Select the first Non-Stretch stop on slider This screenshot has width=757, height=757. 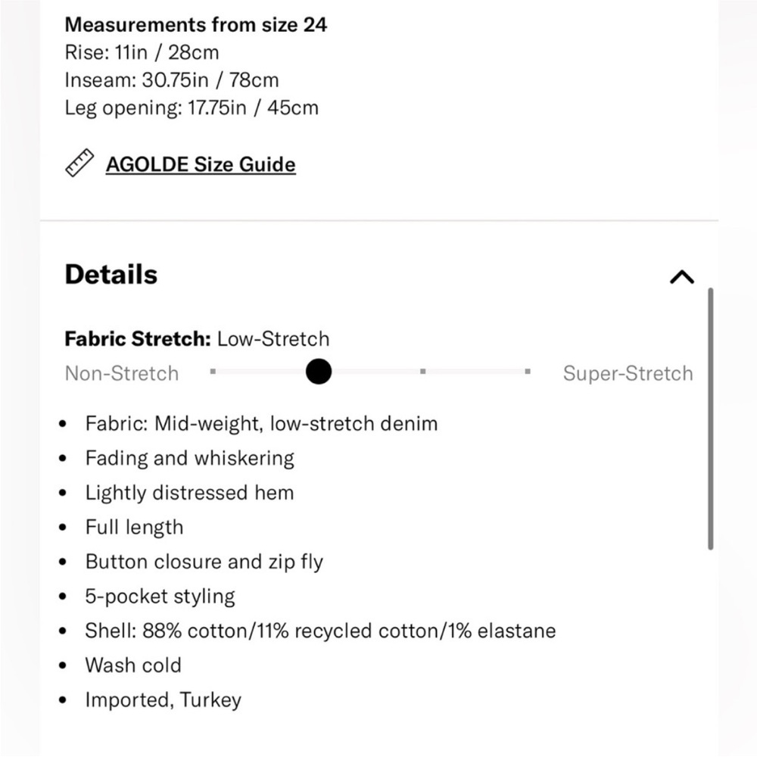(213, 372)
